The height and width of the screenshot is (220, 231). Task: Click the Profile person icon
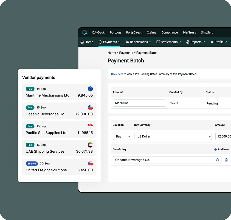coord(212,42)
